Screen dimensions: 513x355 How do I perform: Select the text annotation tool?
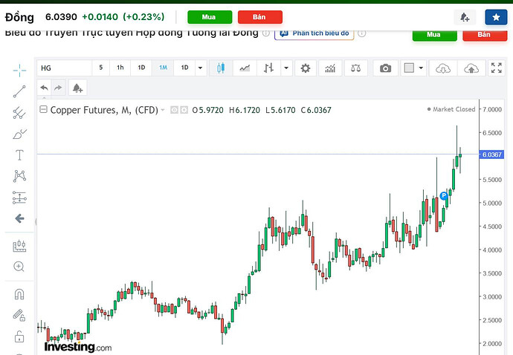[19, 155]
